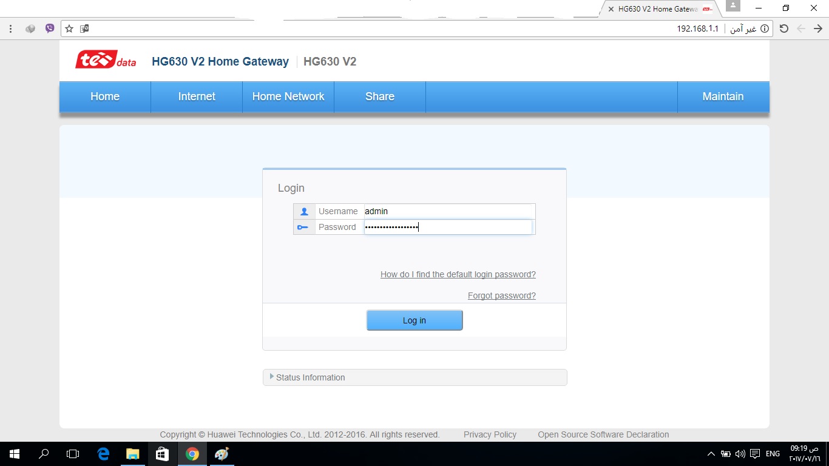The height and width of the screenshot is (466, 829).
Task: Click the reload page icon
Action: pyautogui.click(x=784, y=29)
